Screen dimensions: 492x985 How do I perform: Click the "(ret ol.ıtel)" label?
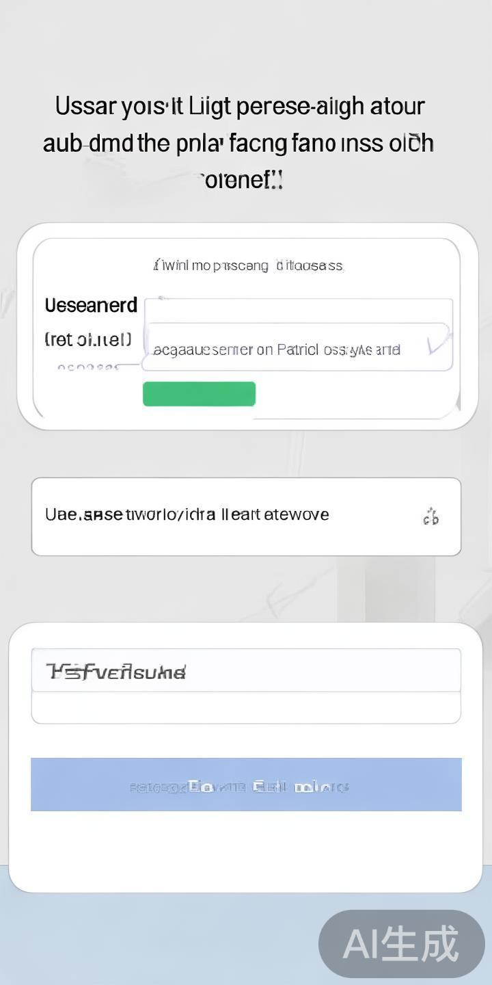[88, 339]
